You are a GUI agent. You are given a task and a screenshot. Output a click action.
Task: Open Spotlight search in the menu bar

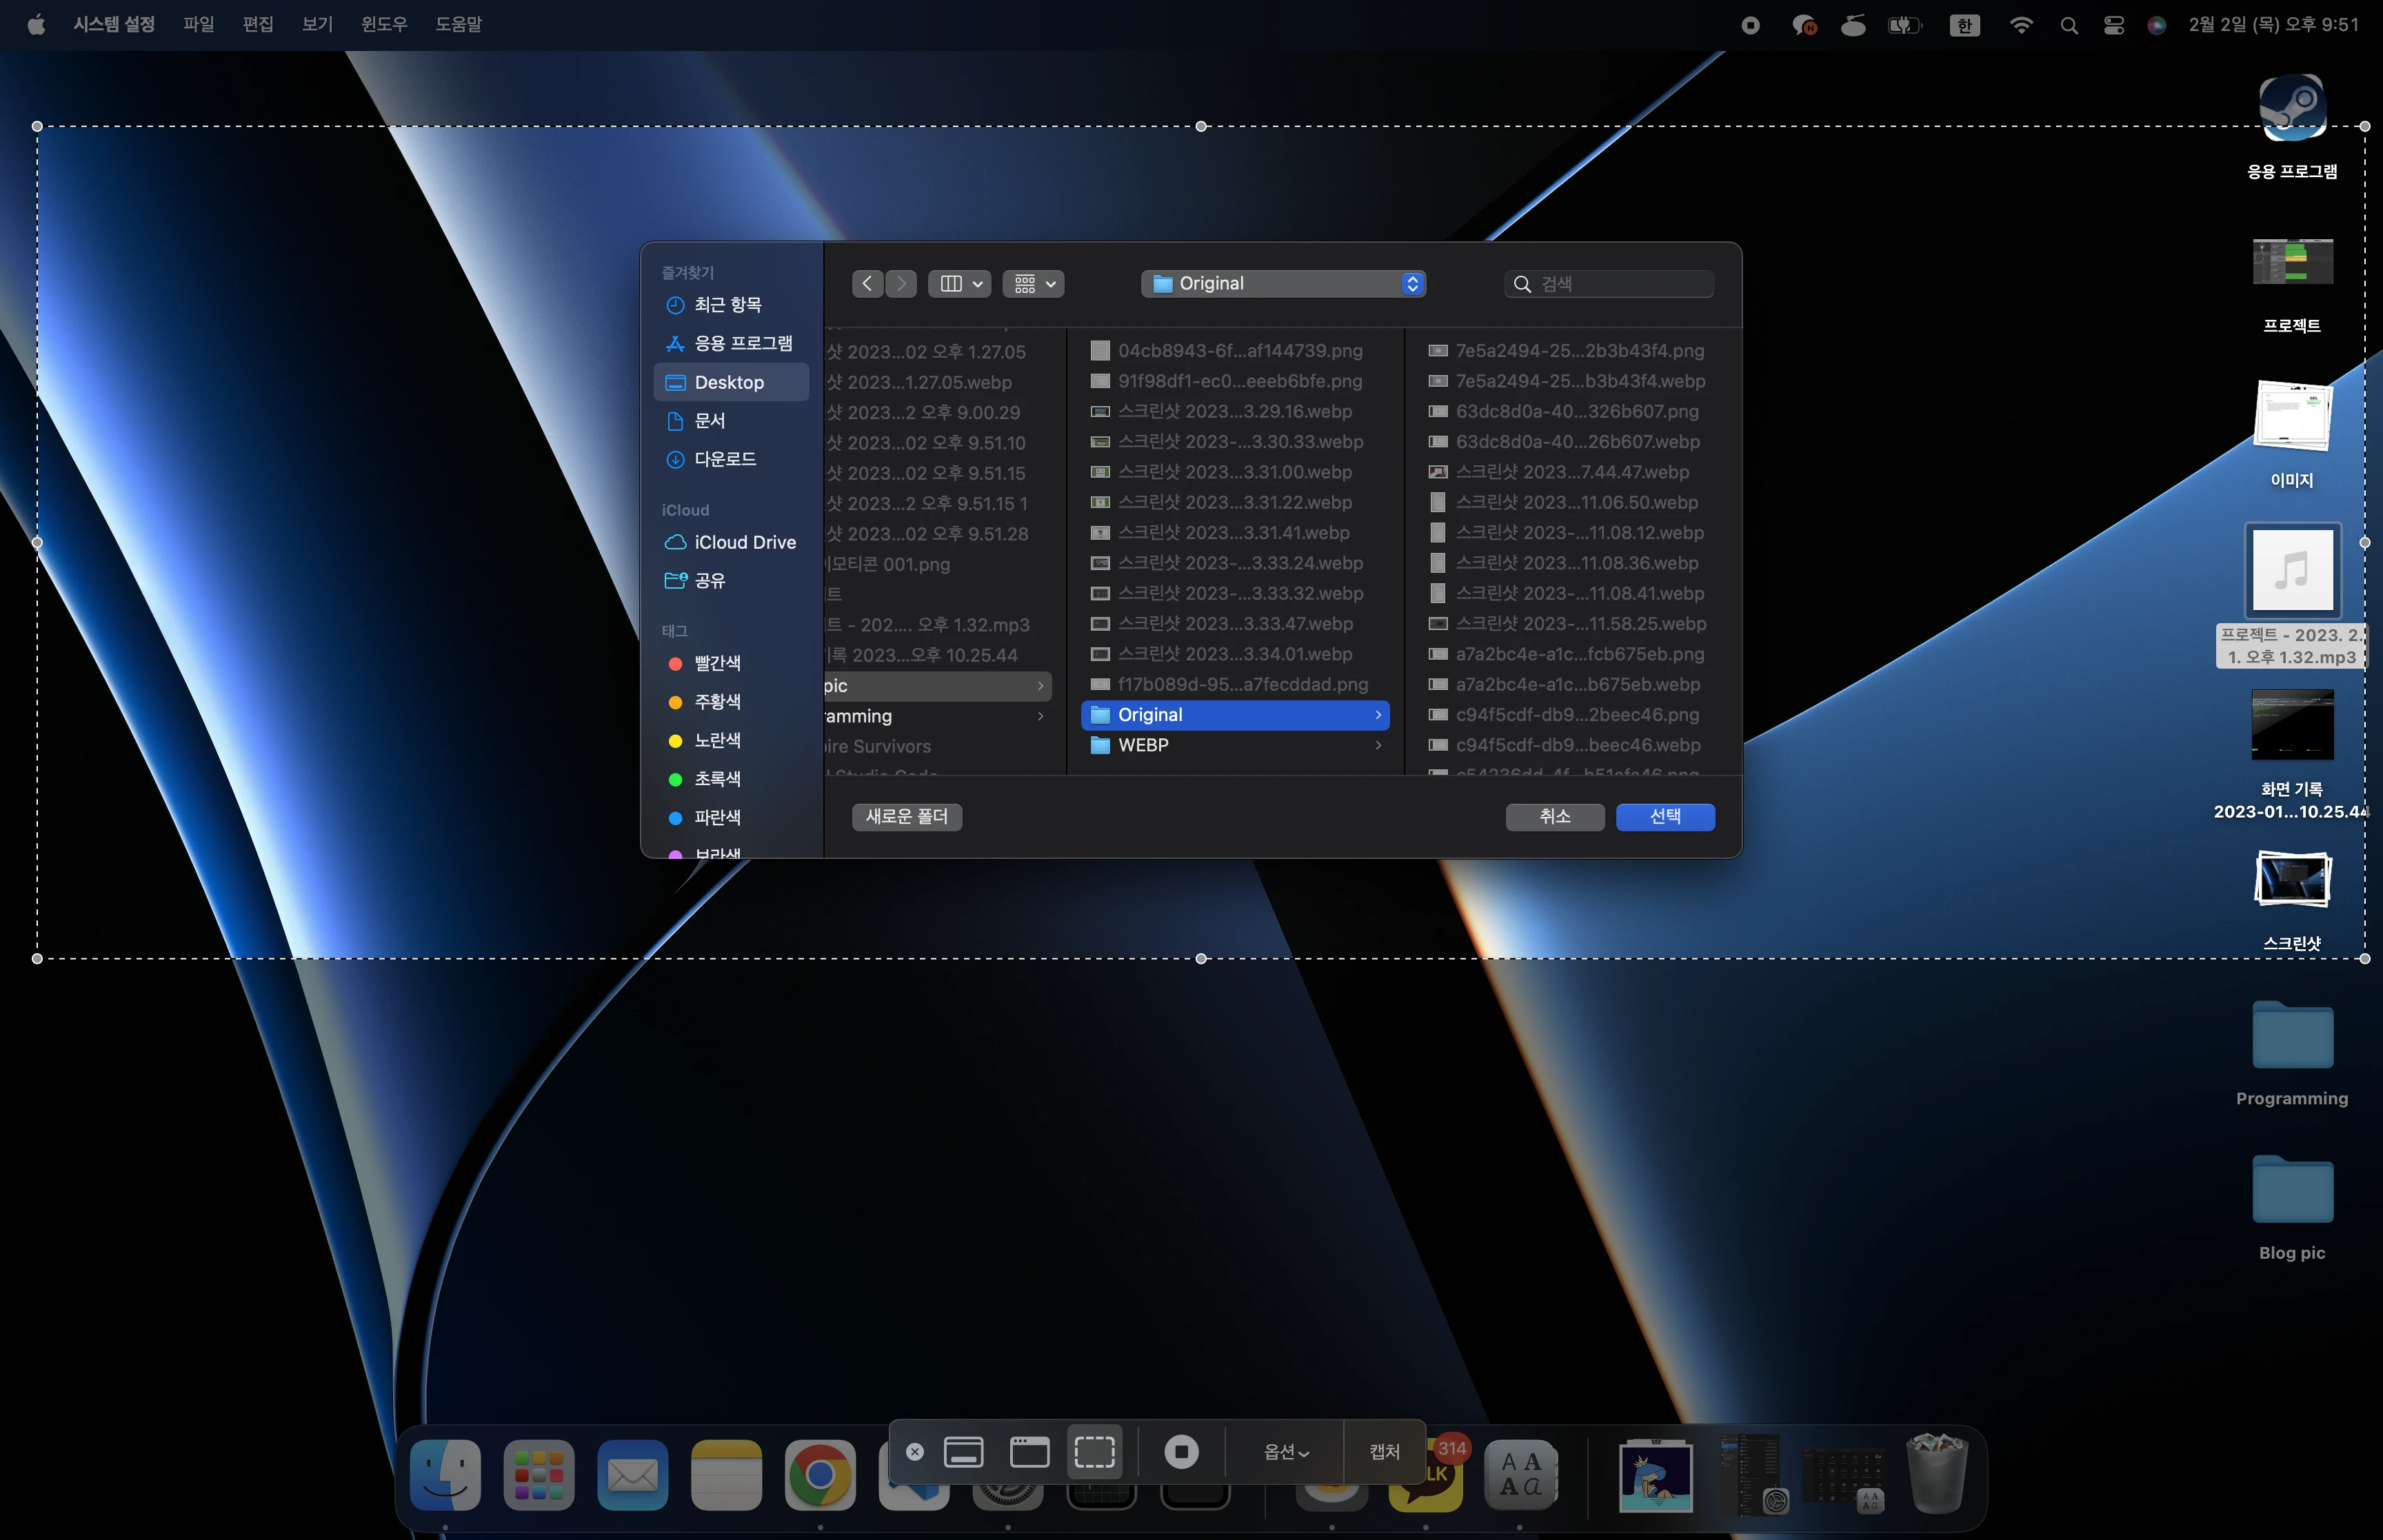coord(2069,26)
